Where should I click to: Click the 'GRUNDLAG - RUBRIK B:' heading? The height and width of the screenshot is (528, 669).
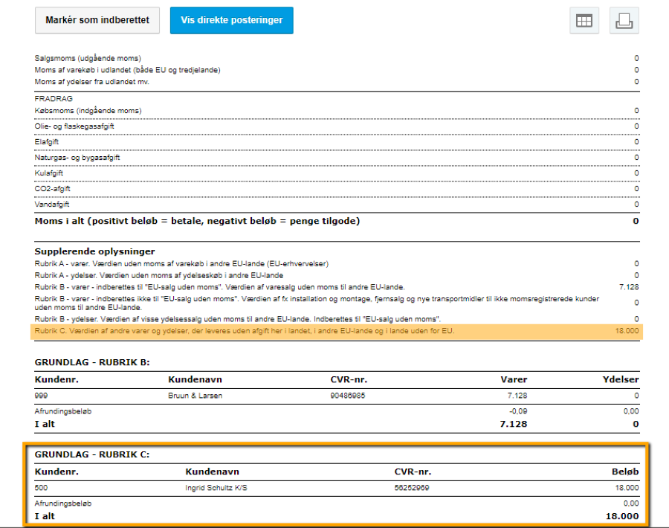[x=91, y=362]
